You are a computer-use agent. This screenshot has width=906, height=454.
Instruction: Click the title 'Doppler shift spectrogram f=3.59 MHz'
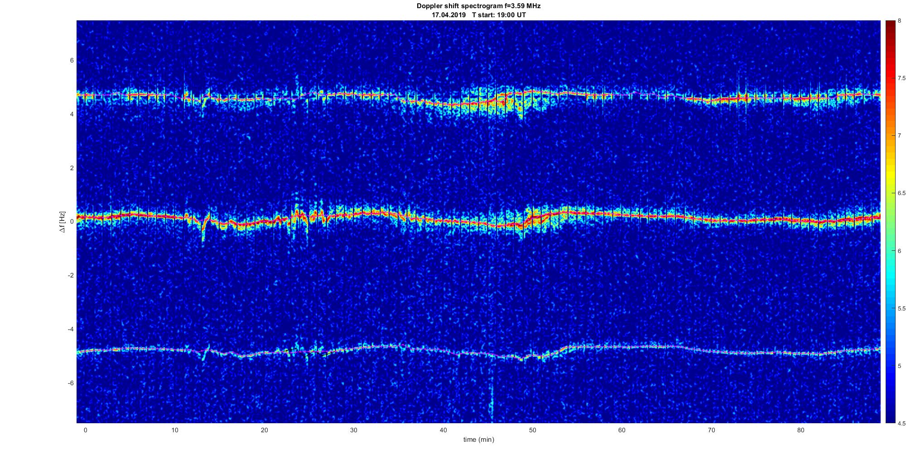[478, 6]
